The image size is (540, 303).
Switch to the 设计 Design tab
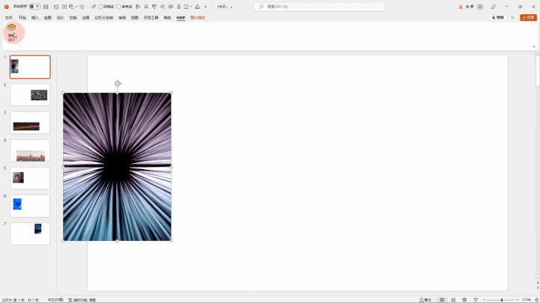point(60,17)
